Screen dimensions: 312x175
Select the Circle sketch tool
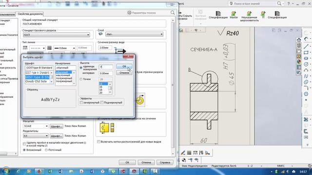point(306,64)
